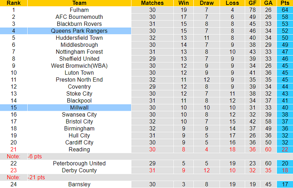This screenshot has width=293, height=188.
Task: Click the Millwall team name
Action: pyautogui.click(x=79, y=107)
